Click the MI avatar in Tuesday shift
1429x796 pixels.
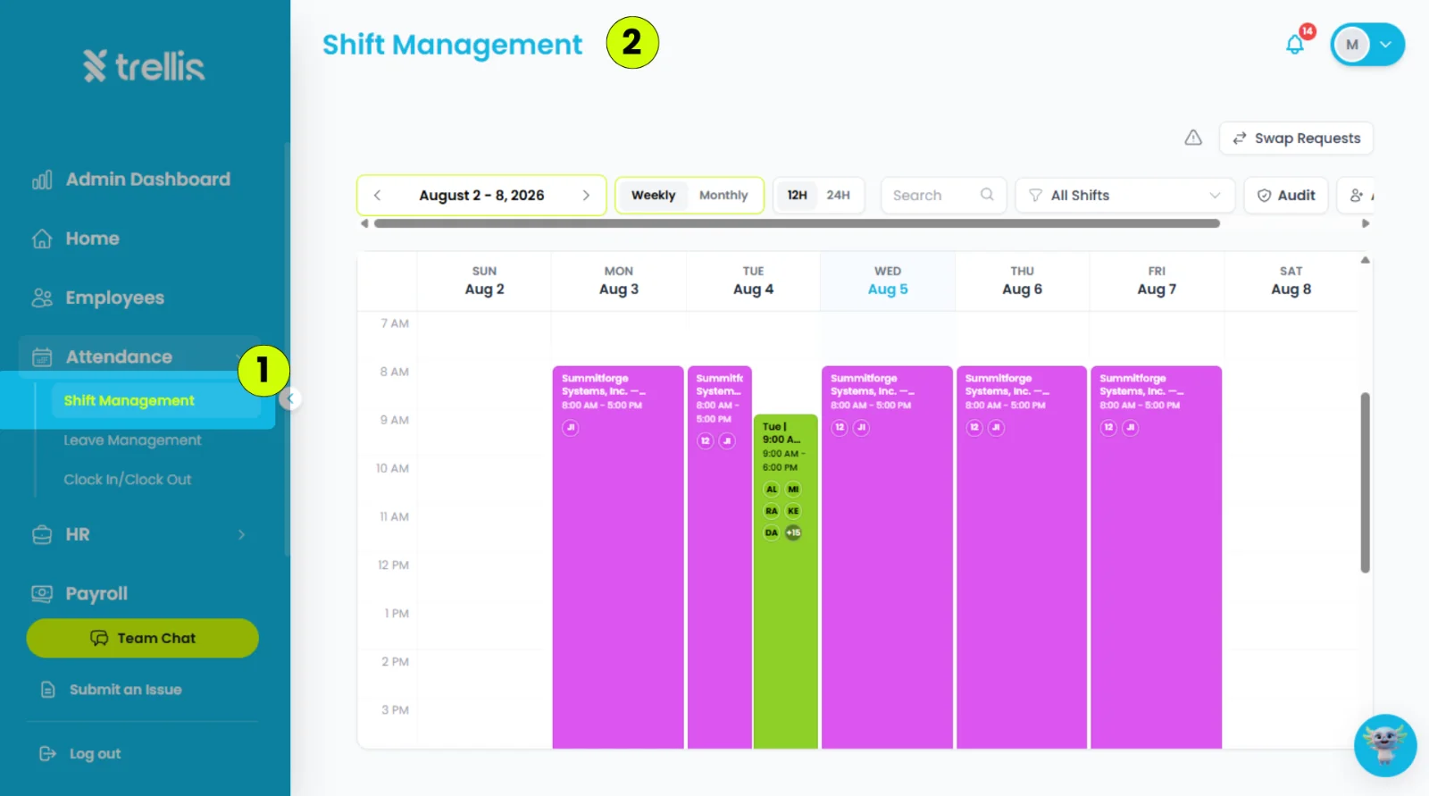point(793,490)
